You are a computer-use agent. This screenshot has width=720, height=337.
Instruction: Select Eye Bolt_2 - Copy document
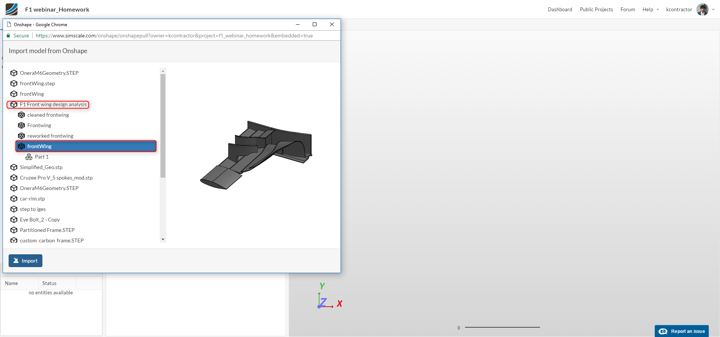point(40,220)
